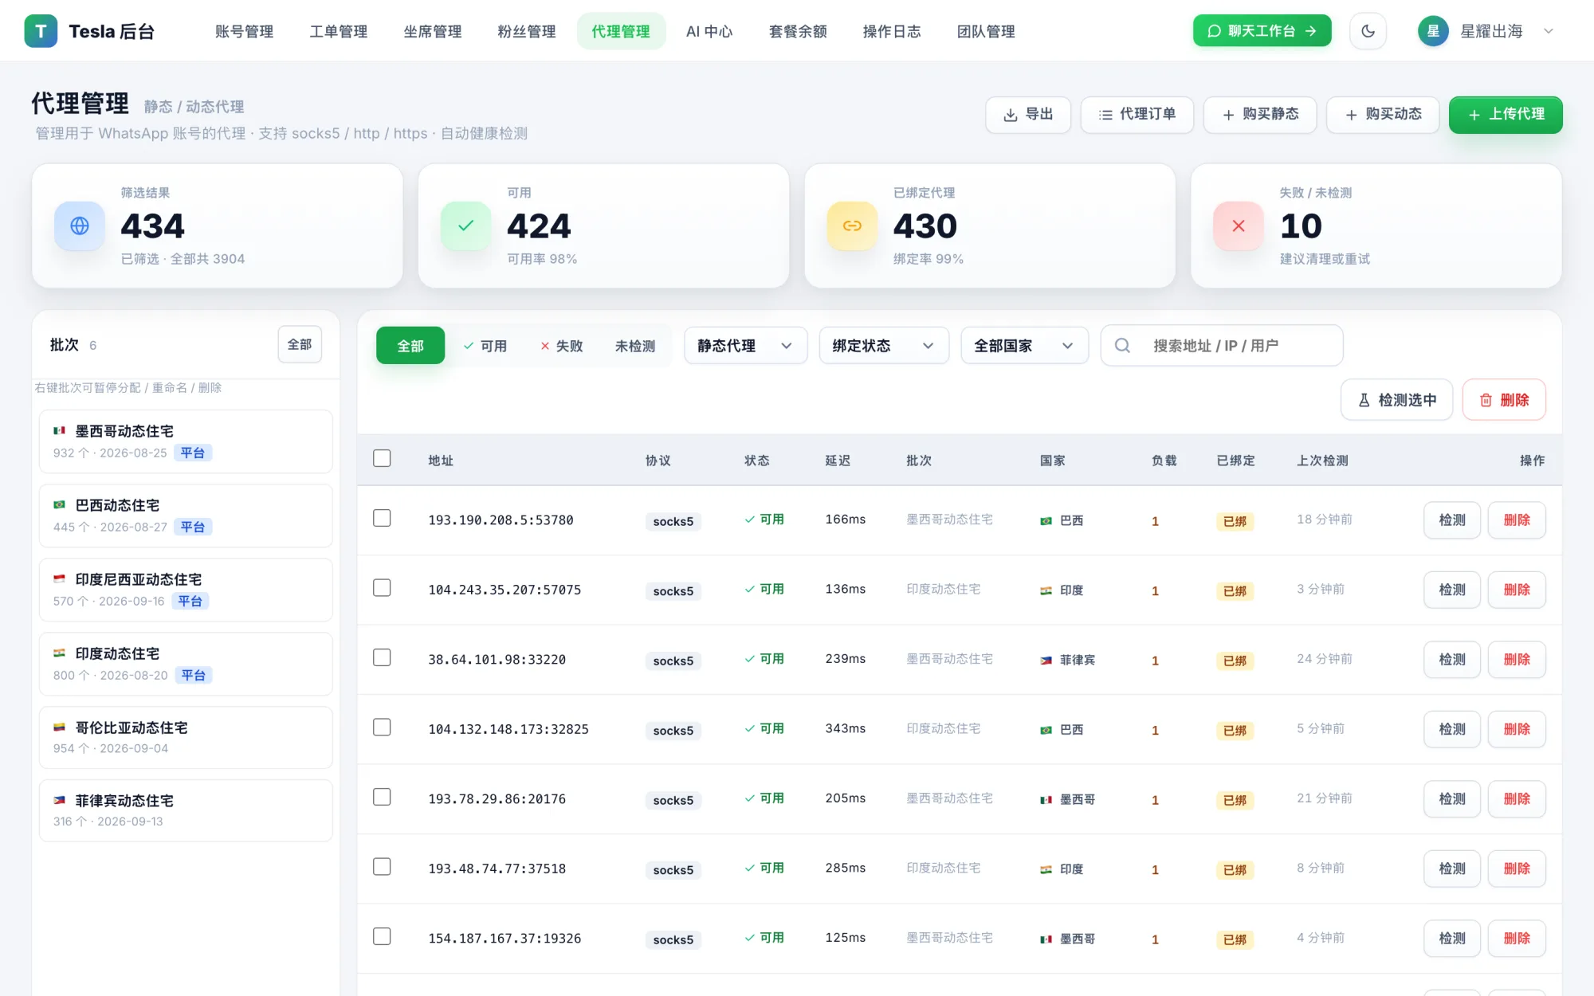Select the 全部 status filter tab

410,345
